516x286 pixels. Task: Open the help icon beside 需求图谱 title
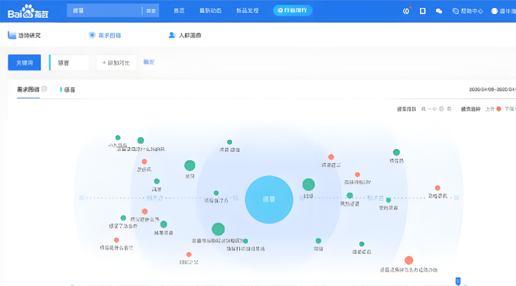(x=44, y=89)
